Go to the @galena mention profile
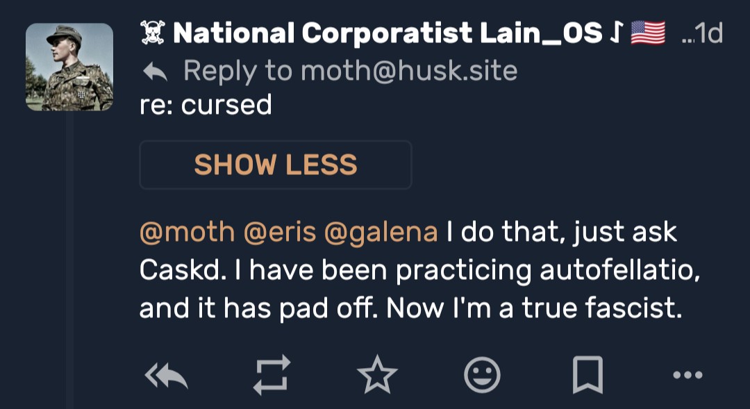The height and width of the screenshot is (409, 750). (381, 232)
